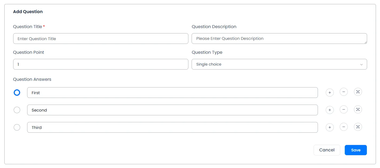Click the plus icon beside the First answer

tap(330, 93)
